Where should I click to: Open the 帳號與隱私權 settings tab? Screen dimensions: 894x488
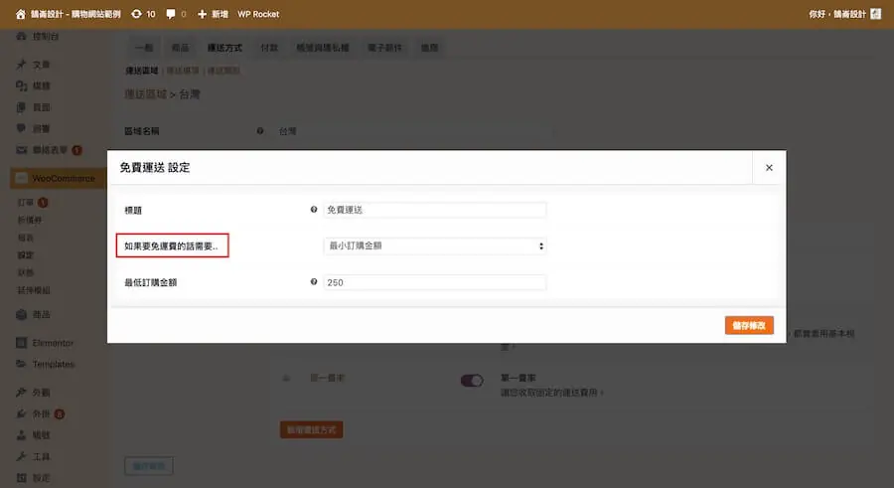tap(323, 48)
